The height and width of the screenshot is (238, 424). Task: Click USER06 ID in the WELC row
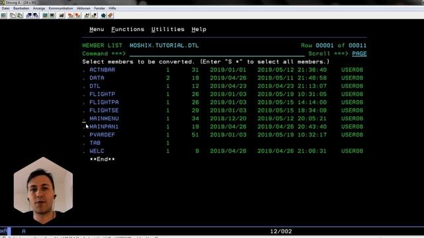tap(352, 151)
